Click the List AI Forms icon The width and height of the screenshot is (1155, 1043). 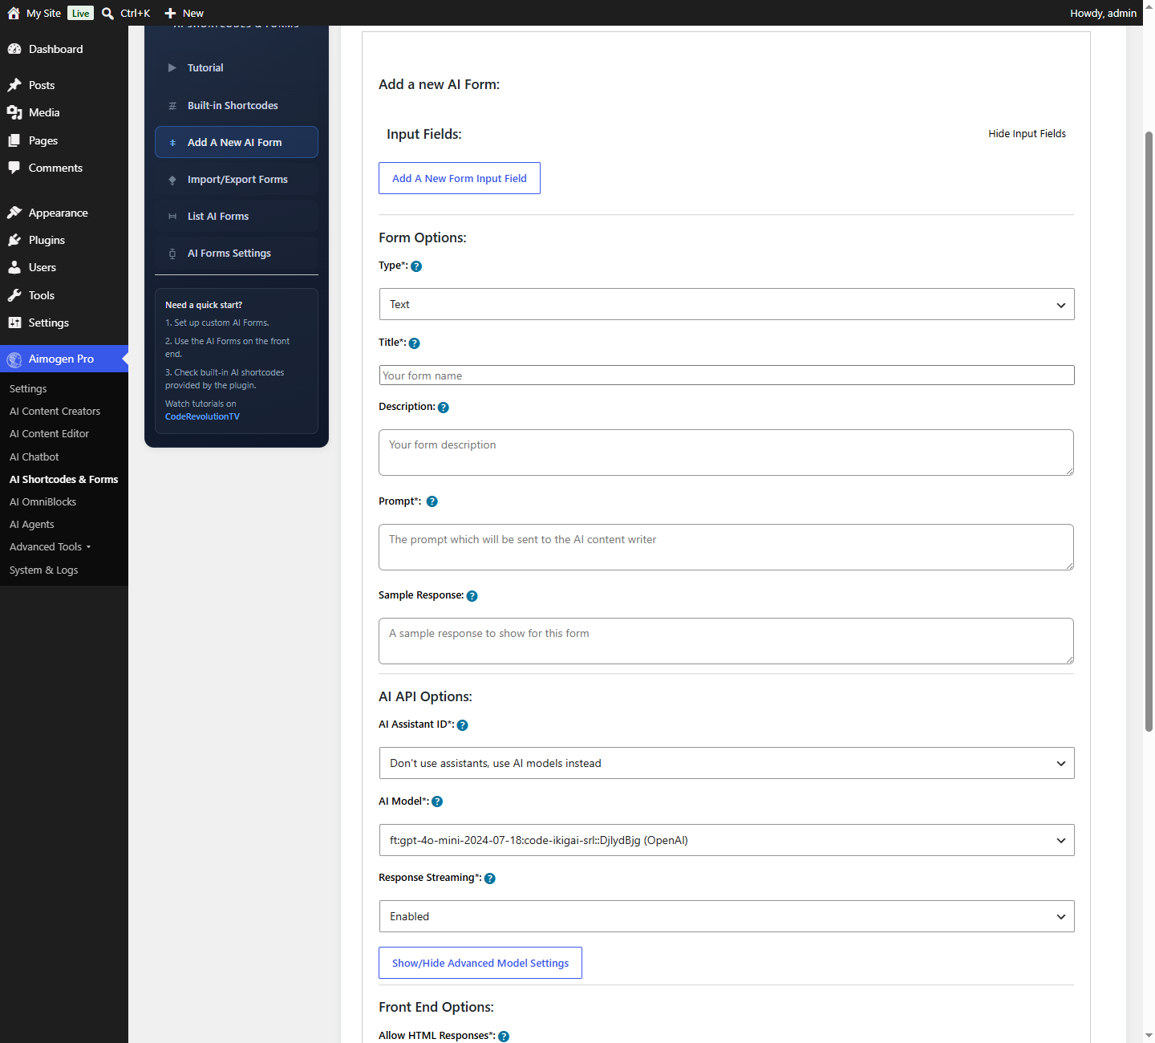tap(172, 217)
